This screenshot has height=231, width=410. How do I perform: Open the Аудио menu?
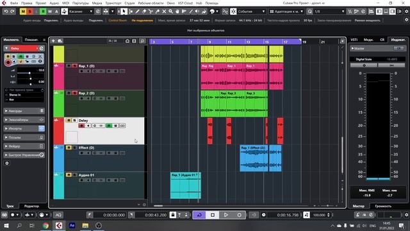point(54,3)
